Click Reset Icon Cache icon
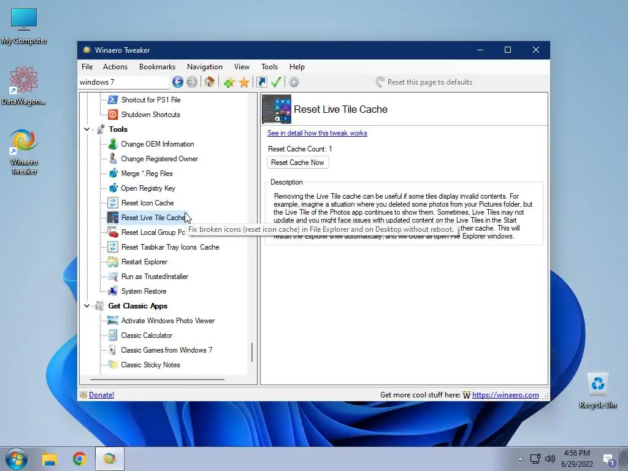 [113, 202]
